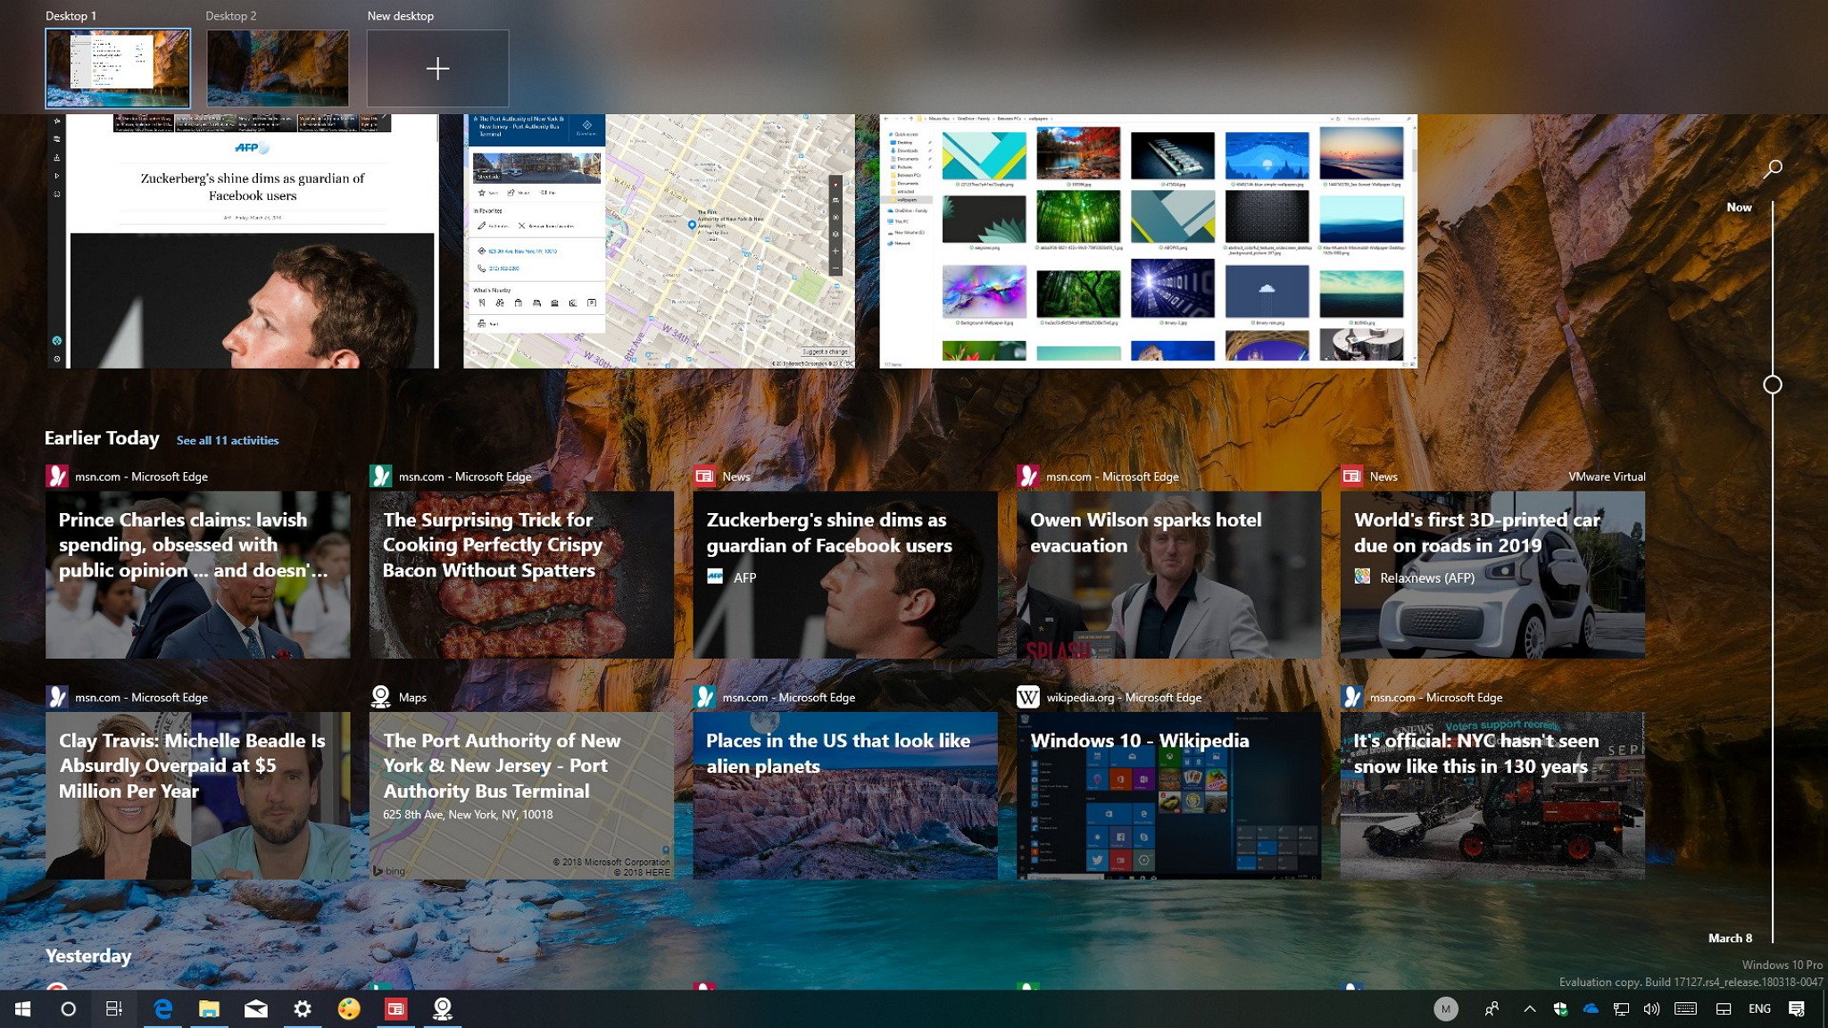Toggle language indicator ENG in tray

pos(1767,1009)
